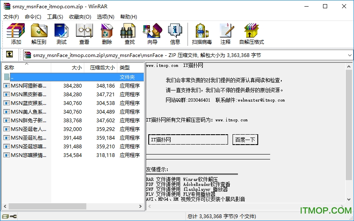Click packed size value 347,721
The height and width of the screenshot is (221, 354).
(105, 94)
